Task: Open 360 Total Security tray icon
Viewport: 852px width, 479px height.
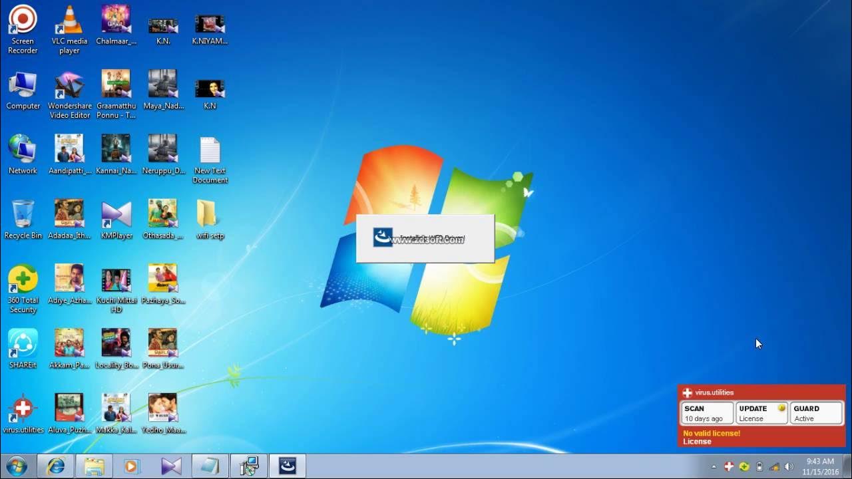Action: click(744, 467)
